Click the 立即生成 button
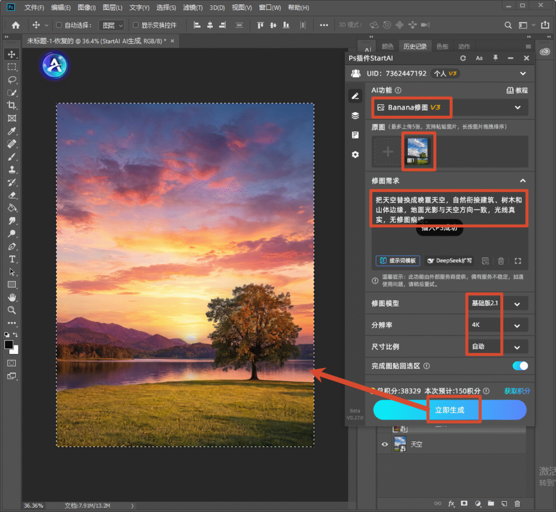 coord(450,410)
